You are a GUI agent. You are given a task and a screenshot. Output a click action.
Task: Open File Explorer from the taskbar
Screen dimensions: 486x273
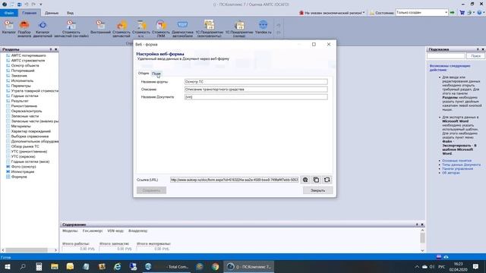(x=55, y=266)
